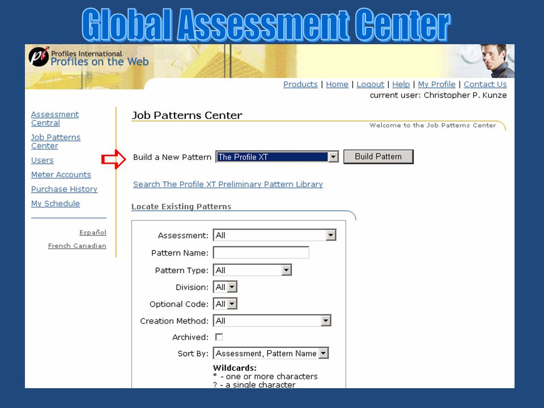Go to the Home page link

pyautogui.click(x=337, y=84)
